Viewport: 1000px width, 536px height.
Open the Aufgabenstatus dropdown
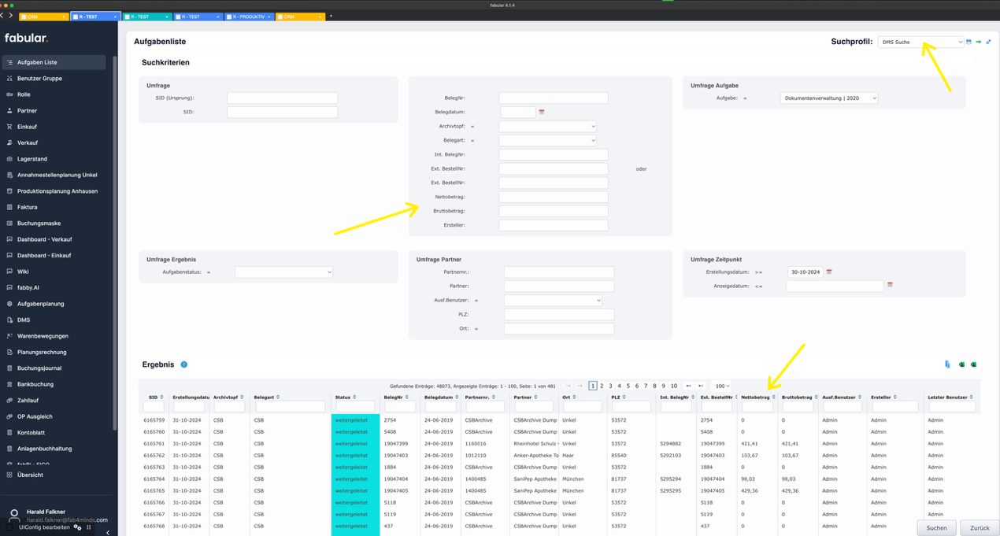283,272
